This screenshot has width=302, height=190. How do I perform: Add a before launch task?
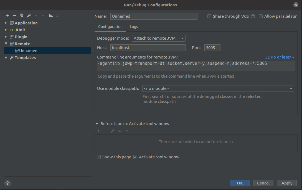tap(98, 131)
